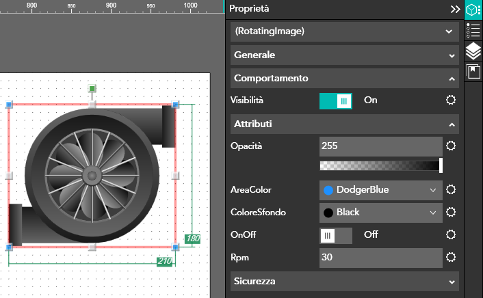
Task: Open the list view sidebar icon
Action: 473,30
